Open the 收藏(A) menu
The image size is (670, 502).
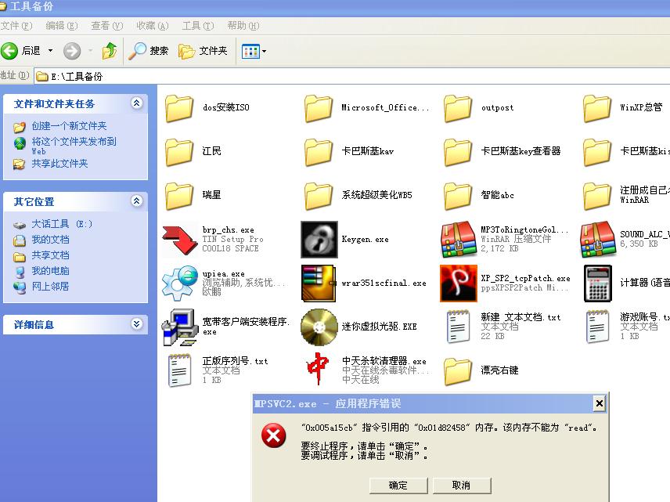click(153, 26)
